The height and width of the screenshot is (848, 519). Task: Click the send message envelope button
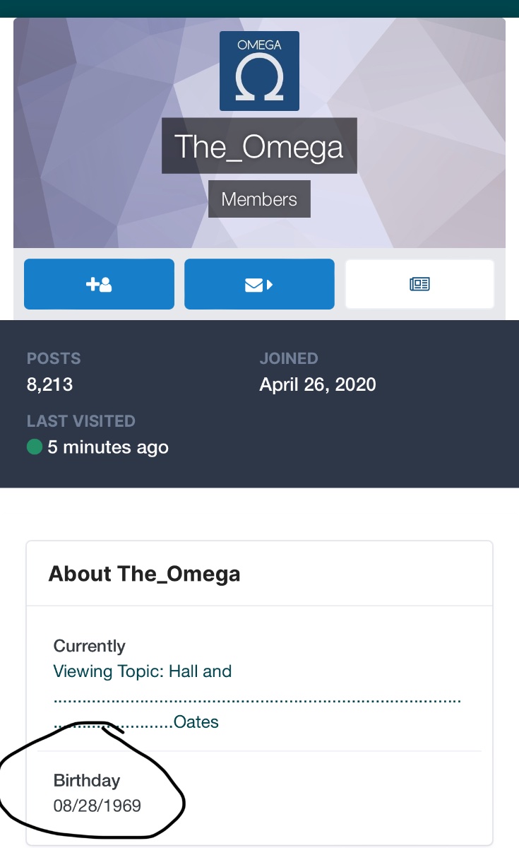259,284
